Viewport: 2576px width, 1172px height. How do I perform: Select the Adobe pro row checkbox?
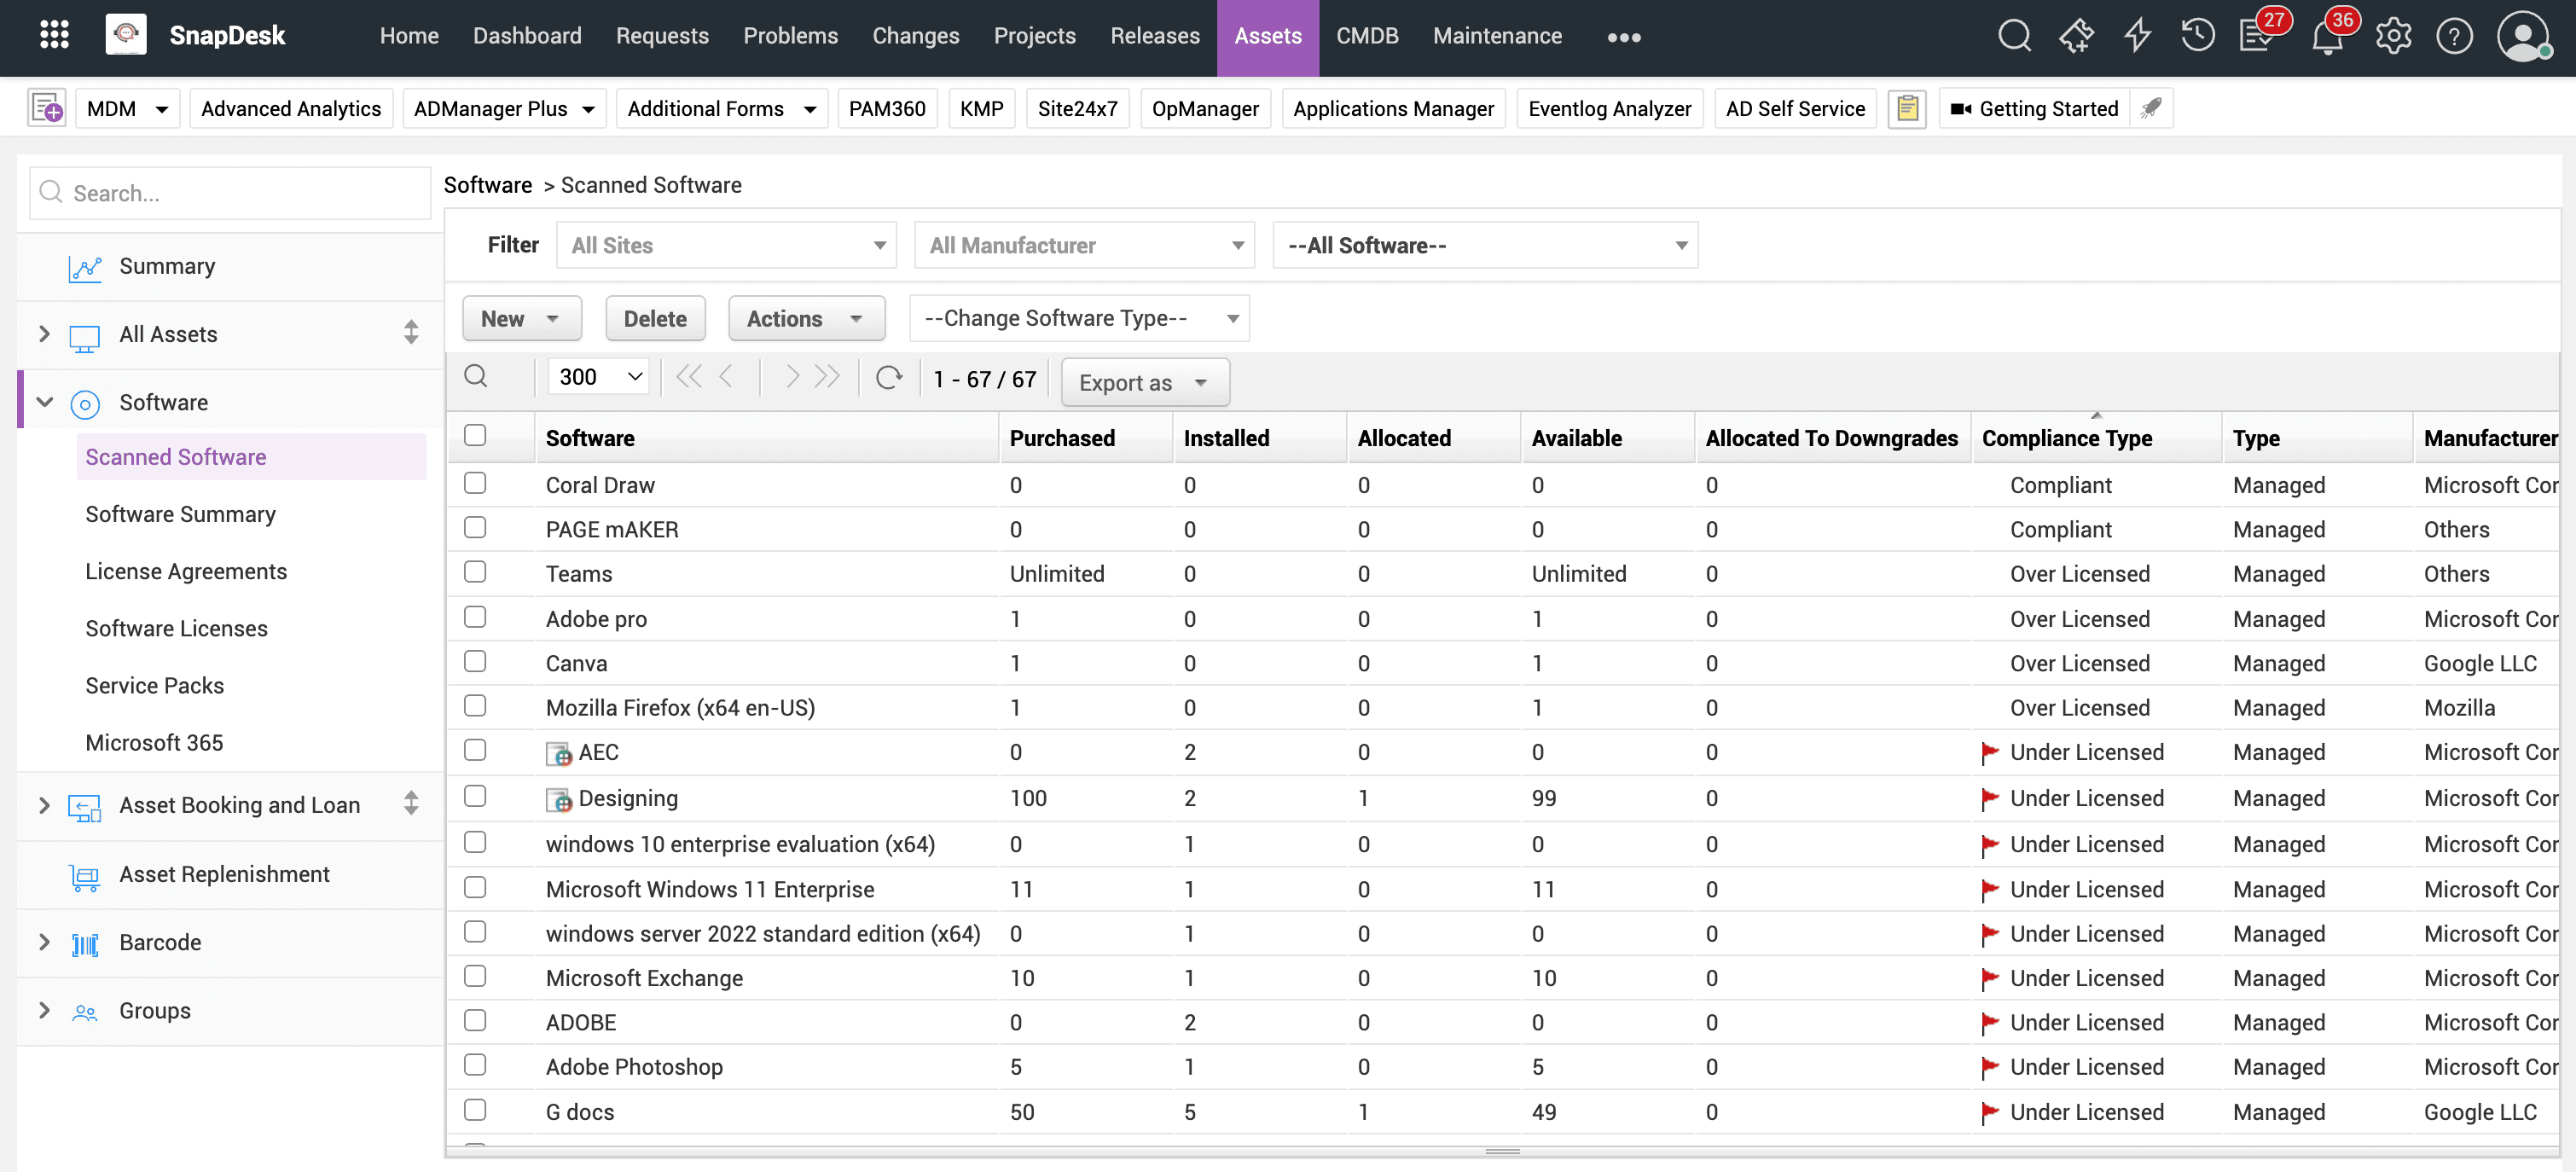click(475, 617)
